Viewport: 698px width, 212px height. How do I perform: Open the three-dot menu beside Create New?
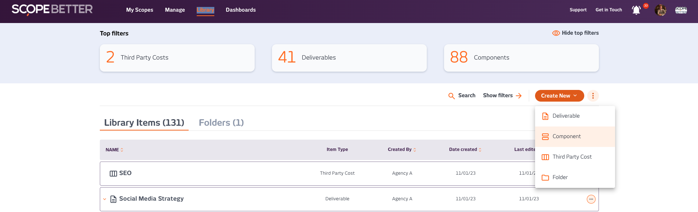[593, 96]
